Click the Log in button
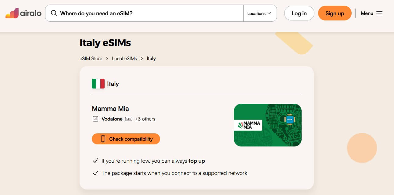 click(299, 13)
